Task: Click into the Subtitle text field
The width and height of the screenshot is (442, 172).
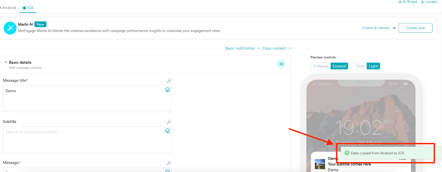Action: pos(83,140)
